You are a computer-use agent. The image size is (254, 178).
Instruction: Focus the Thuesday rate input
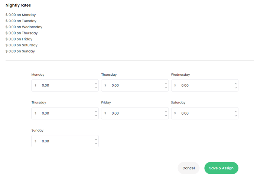[135, 85]
